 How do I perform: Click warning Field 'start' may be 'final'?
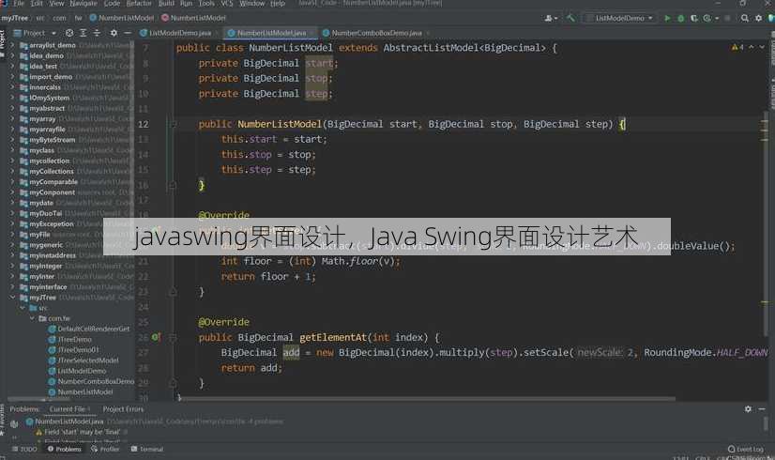[82, 432]
